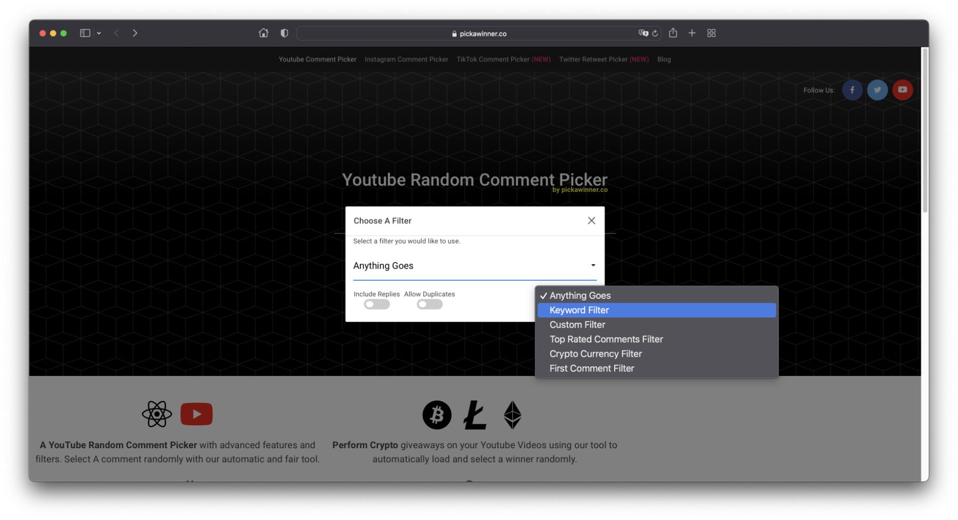Screen dimensions: 958x520
Task: Reload the page via refresh icon
Action: pos(655,33)
